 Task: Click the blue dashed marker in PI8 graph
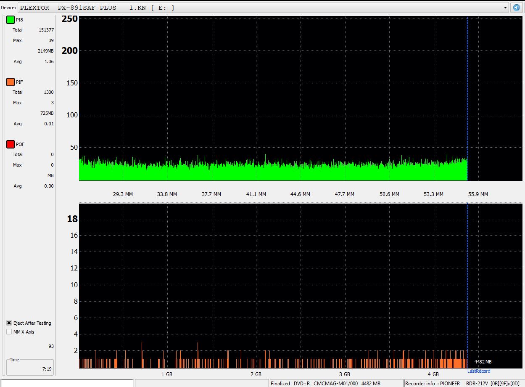[467, 97]
